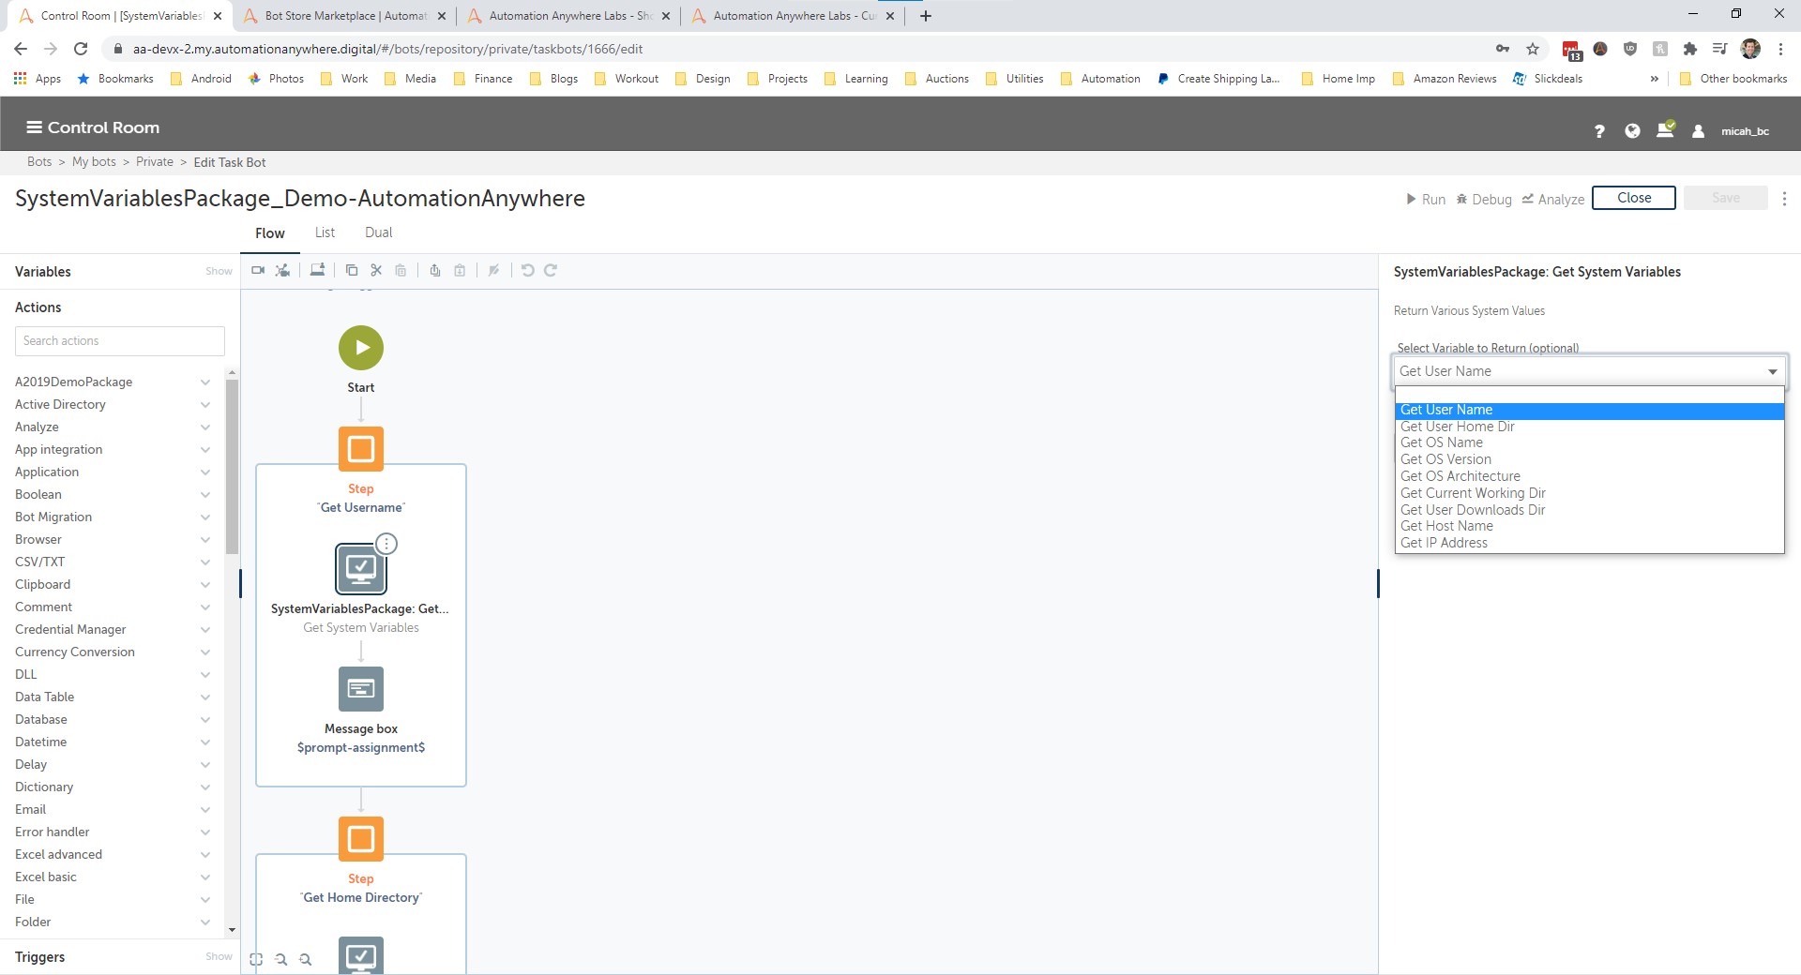Choose 'Get OS Version' from the dropdown list
The image size is (1801, 975).
pyautogui.click(x=1590, y=459)
